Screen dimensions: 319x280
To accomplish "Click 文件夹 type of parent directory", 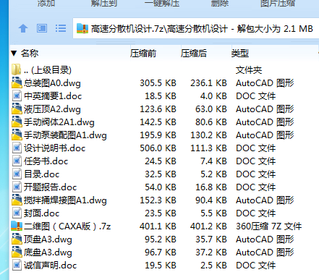I will [x=249, y=70].
